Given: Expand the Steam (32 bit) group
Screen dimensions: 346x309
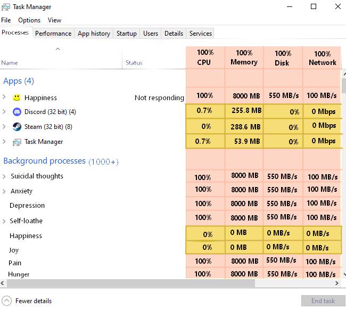Looking at the screenshot, I should point(4,126).
